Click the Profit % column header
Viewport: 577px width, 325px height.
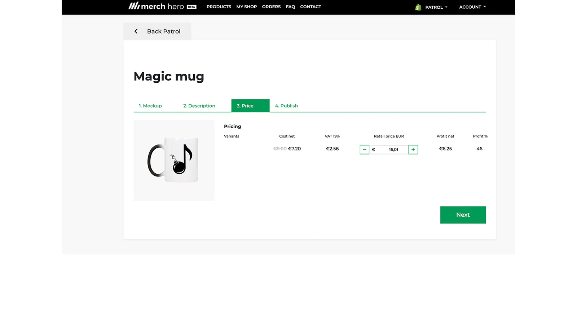click(480, 136)
